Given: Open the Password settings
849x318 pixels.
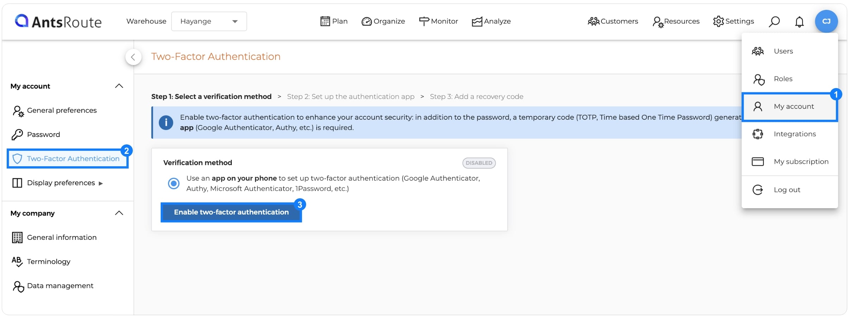Looking at the screenshot, I should 36,135.
